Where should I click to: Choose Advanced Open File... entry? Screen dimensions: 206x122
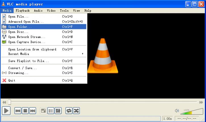44,22
